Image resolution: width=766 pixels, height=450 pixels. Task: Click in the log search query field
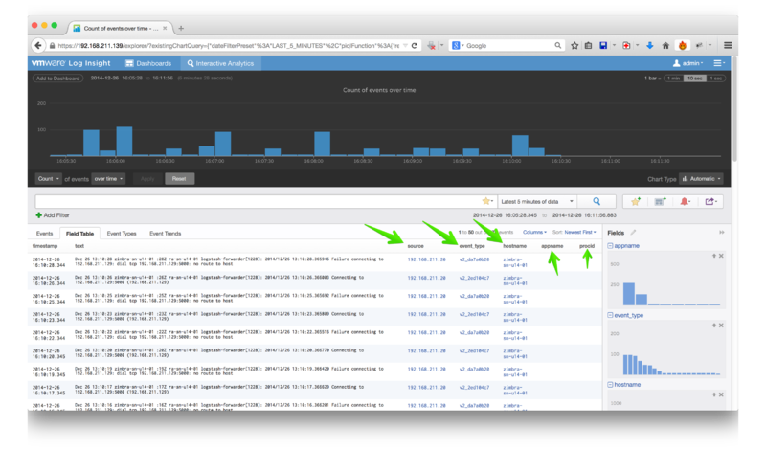(x=259, y=201)
